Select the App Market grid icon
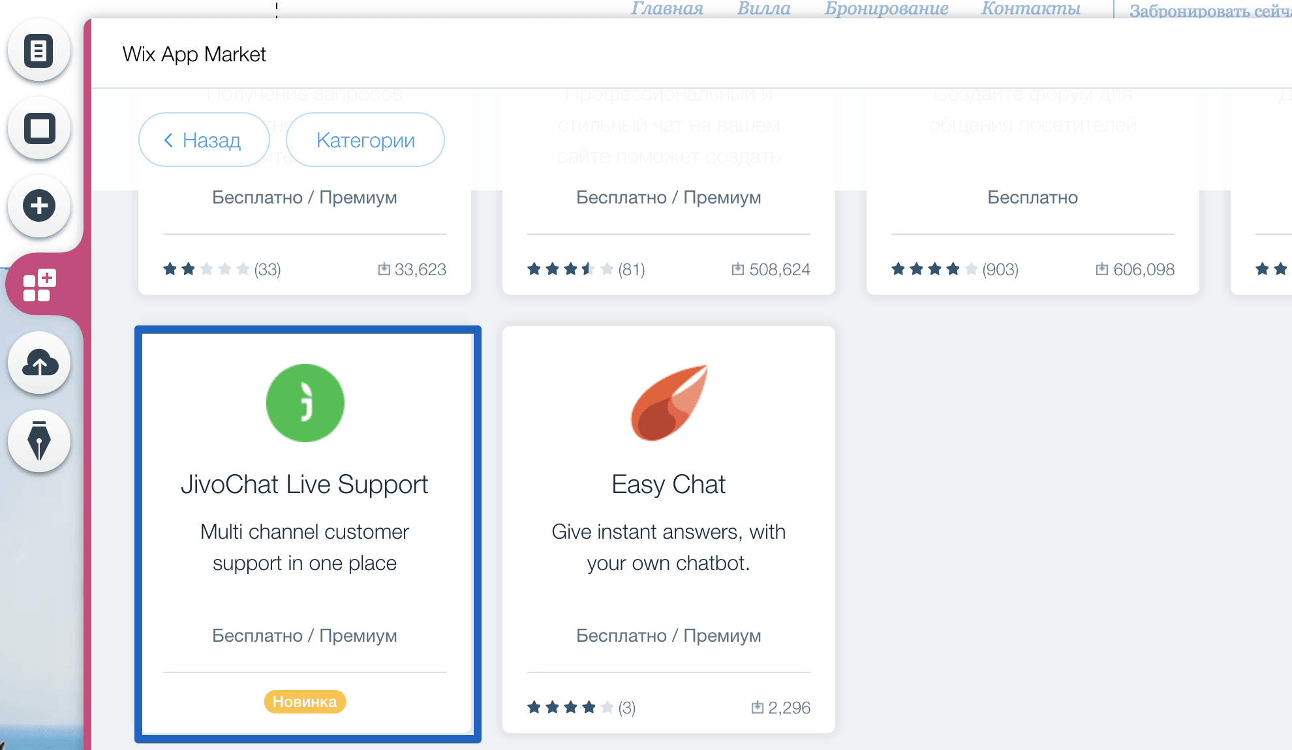The width and height of the screenshot is (1292, 750). (39, 285)
